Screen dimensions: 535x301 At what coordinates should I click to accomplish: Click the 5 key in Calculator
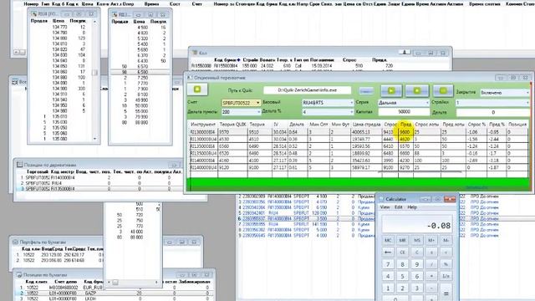402,276
